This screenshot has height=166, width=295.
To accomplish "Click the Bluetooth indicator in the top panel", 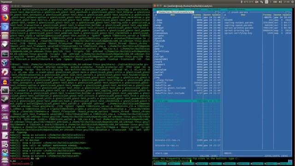I will pyautogui.click(x=242, y=2).
